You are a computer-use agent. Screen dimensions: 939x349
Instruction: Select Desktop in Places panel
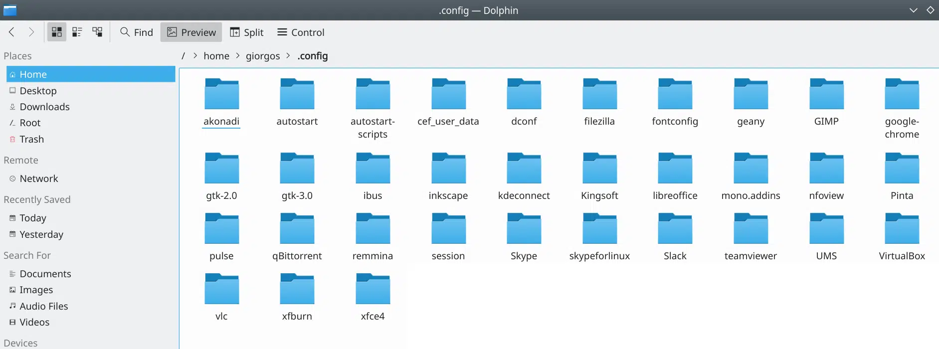pyautogui.click(x=91, y=91)
